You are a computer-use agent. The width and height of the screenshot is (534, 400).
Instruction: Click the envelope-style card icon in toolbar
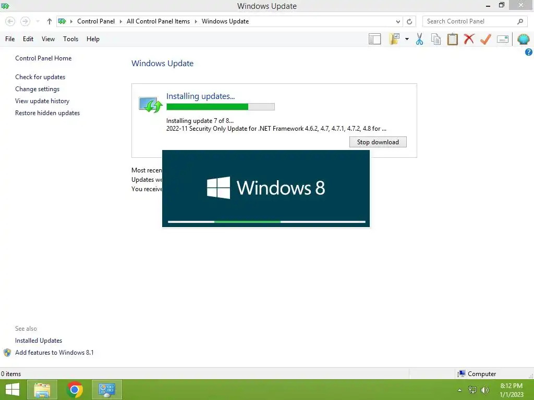point(503,39)
